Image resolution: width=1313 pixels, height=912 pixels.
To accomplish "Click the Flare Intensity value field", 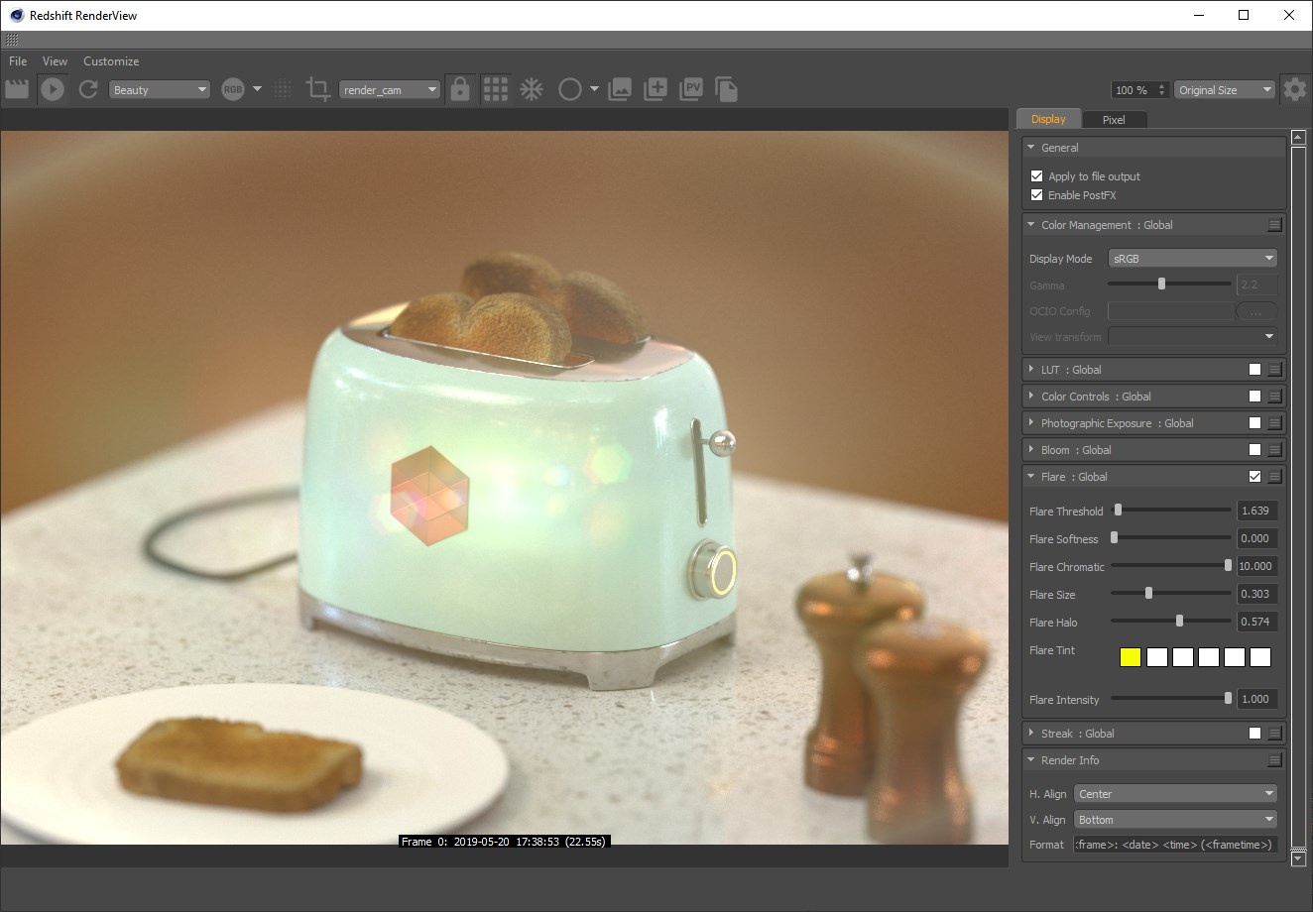I will 1257,699.
